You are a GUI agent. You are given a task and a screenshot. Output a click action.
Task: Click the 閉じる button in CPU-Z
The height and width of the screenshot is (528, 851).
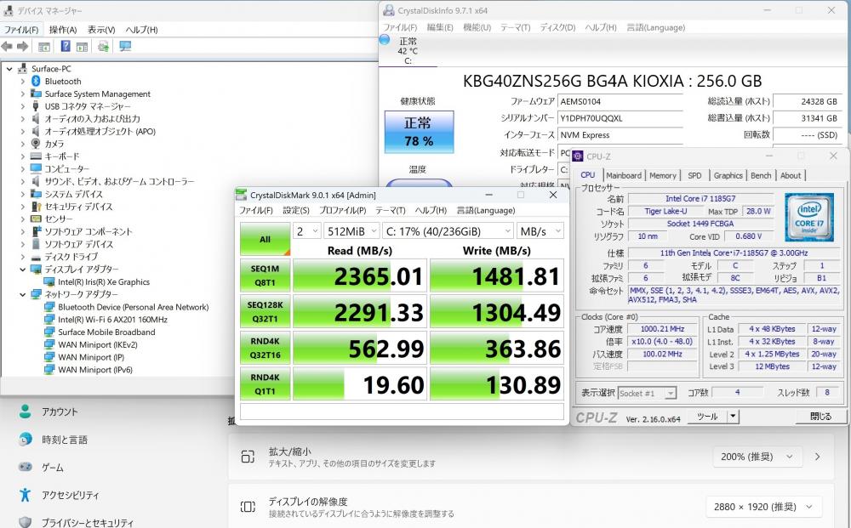pyautogui.click(x=820, y=417)
